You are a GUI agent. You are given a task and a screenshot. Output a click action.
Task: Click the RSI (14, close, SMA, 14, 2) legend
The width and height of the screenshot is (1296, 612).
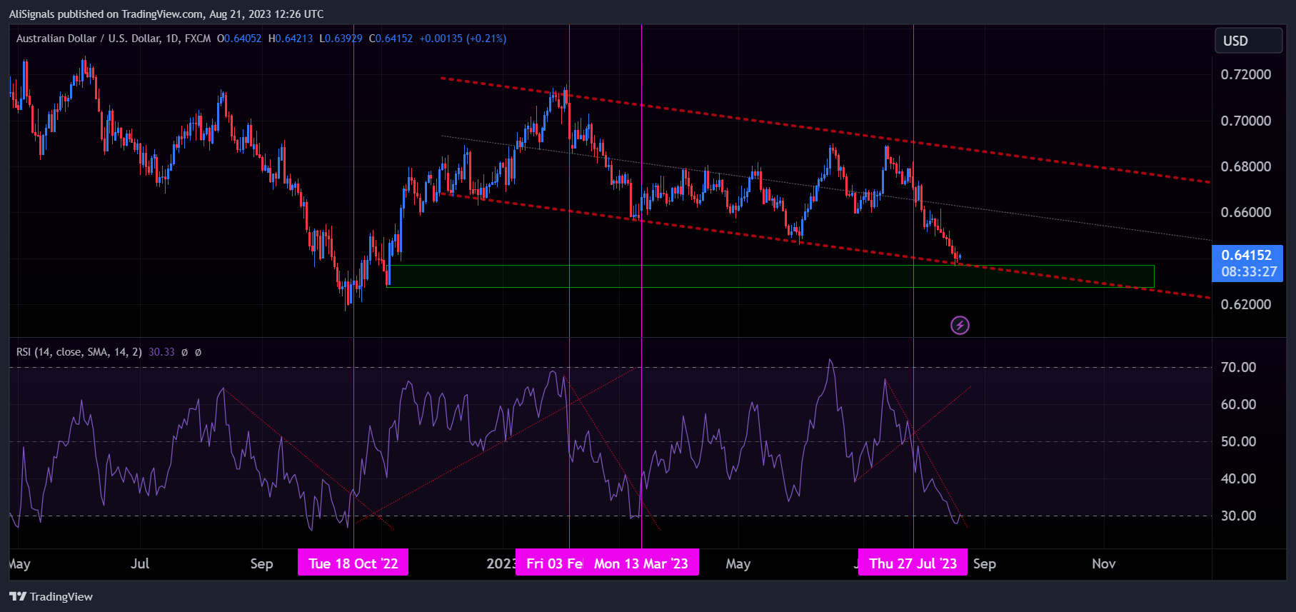point(79,352)
